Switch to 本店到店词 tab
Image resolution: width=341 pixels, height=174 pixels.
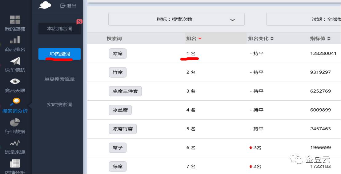[60, 29]
